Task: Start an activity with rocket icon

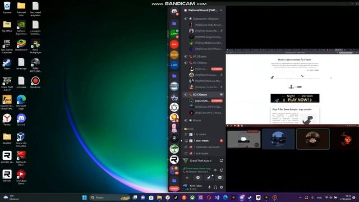Action: 209,177
